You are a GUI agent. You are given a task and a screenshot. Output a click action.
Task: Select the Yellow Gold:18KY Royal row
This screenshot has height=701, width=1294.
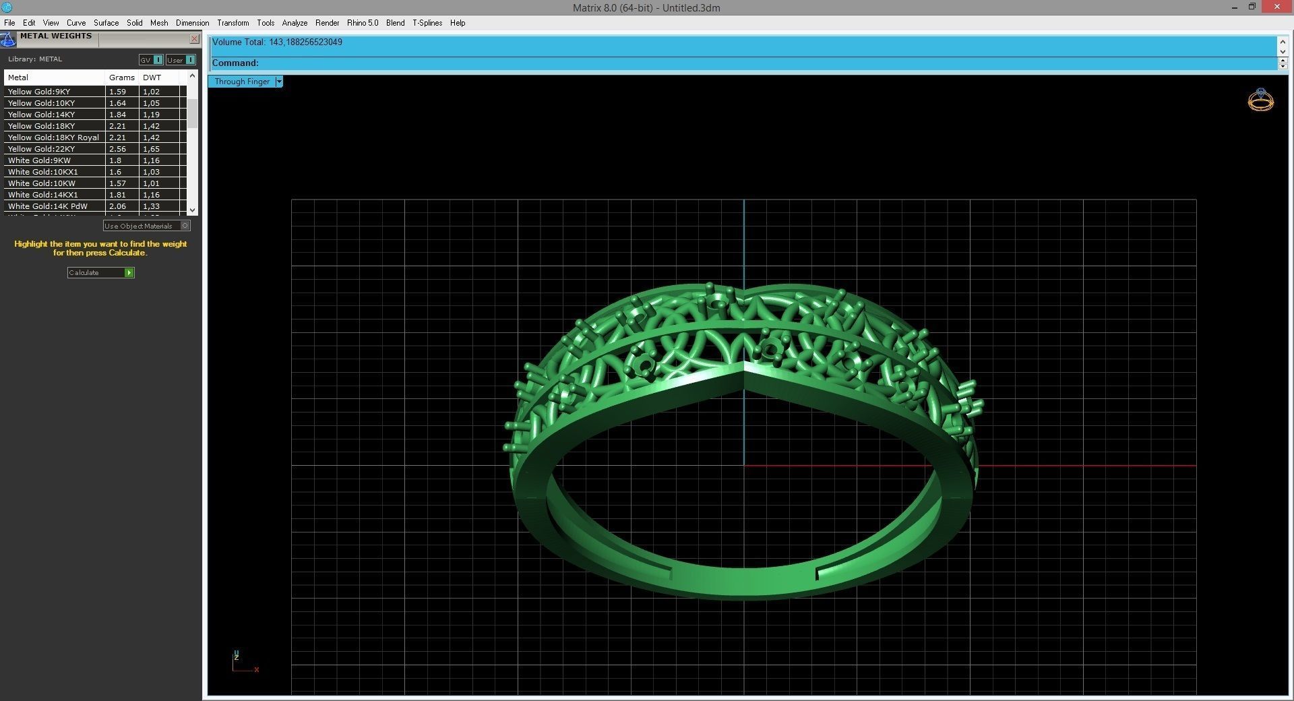tap(94, 138)
